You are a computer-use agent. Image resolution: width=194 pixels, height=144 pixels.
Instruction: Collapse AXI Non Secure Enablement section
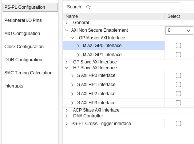coord(67,30)
